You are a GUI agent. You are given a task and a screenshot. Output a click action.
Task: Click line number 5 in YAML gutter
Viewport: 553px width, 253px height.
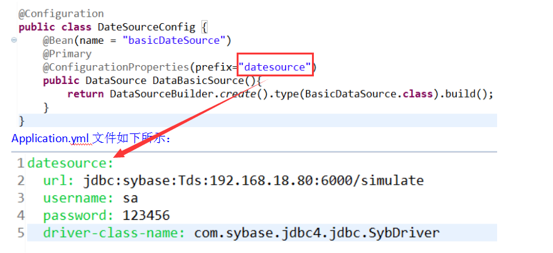[x=21, y=234]
